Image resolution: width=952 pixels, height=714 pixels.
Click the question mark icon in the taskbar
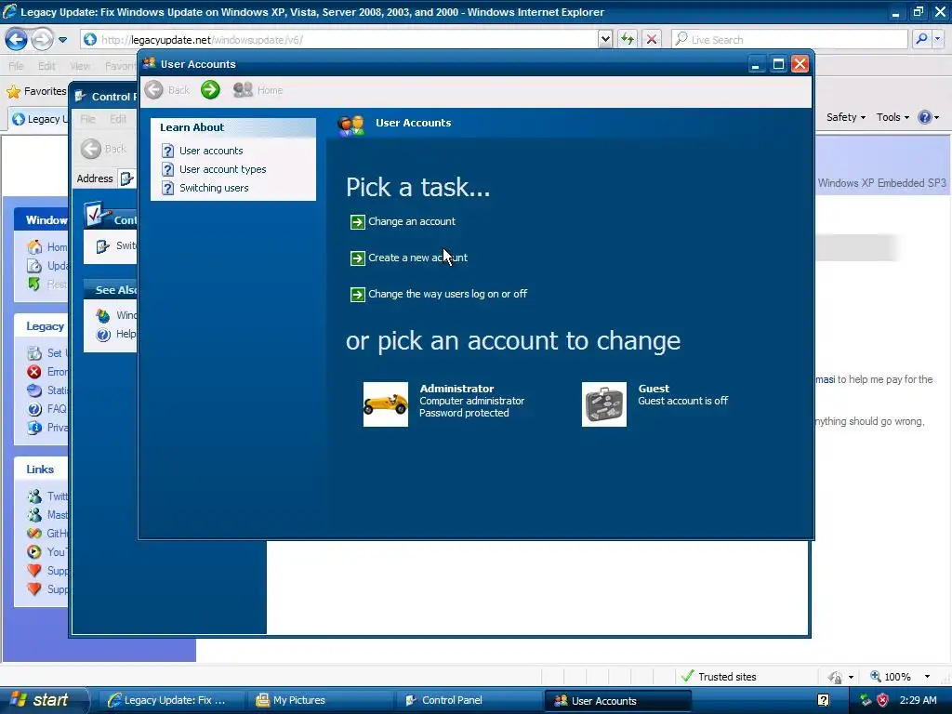(824, 701)
